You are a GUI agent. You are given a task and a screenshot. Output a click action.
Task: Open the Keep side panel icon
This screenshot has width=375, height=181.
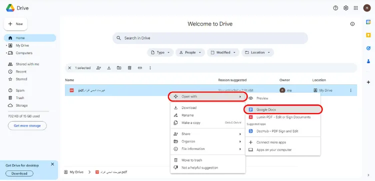point(368,35)
